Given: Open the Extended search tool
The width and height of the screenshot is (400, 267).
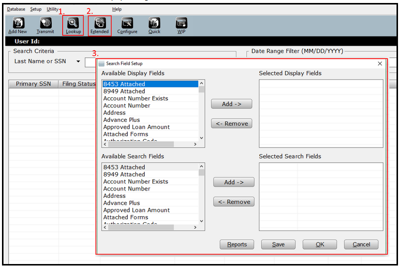Looking at the screenshot, I should [100, 25].
